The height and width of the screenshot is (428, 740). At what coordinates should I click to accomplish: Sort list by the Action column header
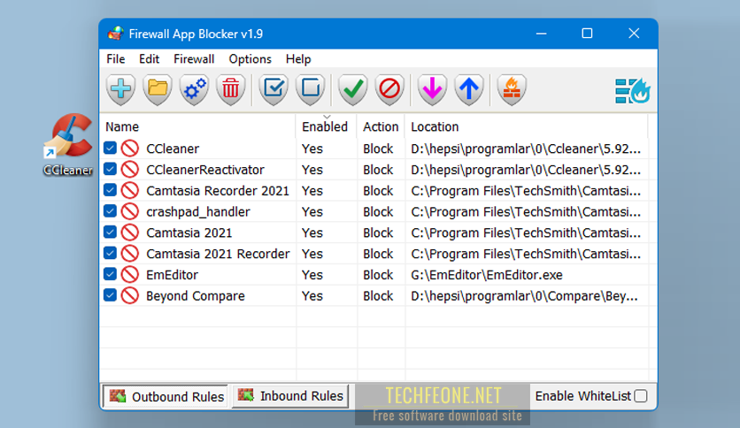tap(381, 126)
